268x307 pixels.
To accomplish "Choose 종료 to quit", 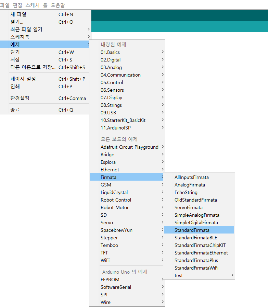I will 45,110.
